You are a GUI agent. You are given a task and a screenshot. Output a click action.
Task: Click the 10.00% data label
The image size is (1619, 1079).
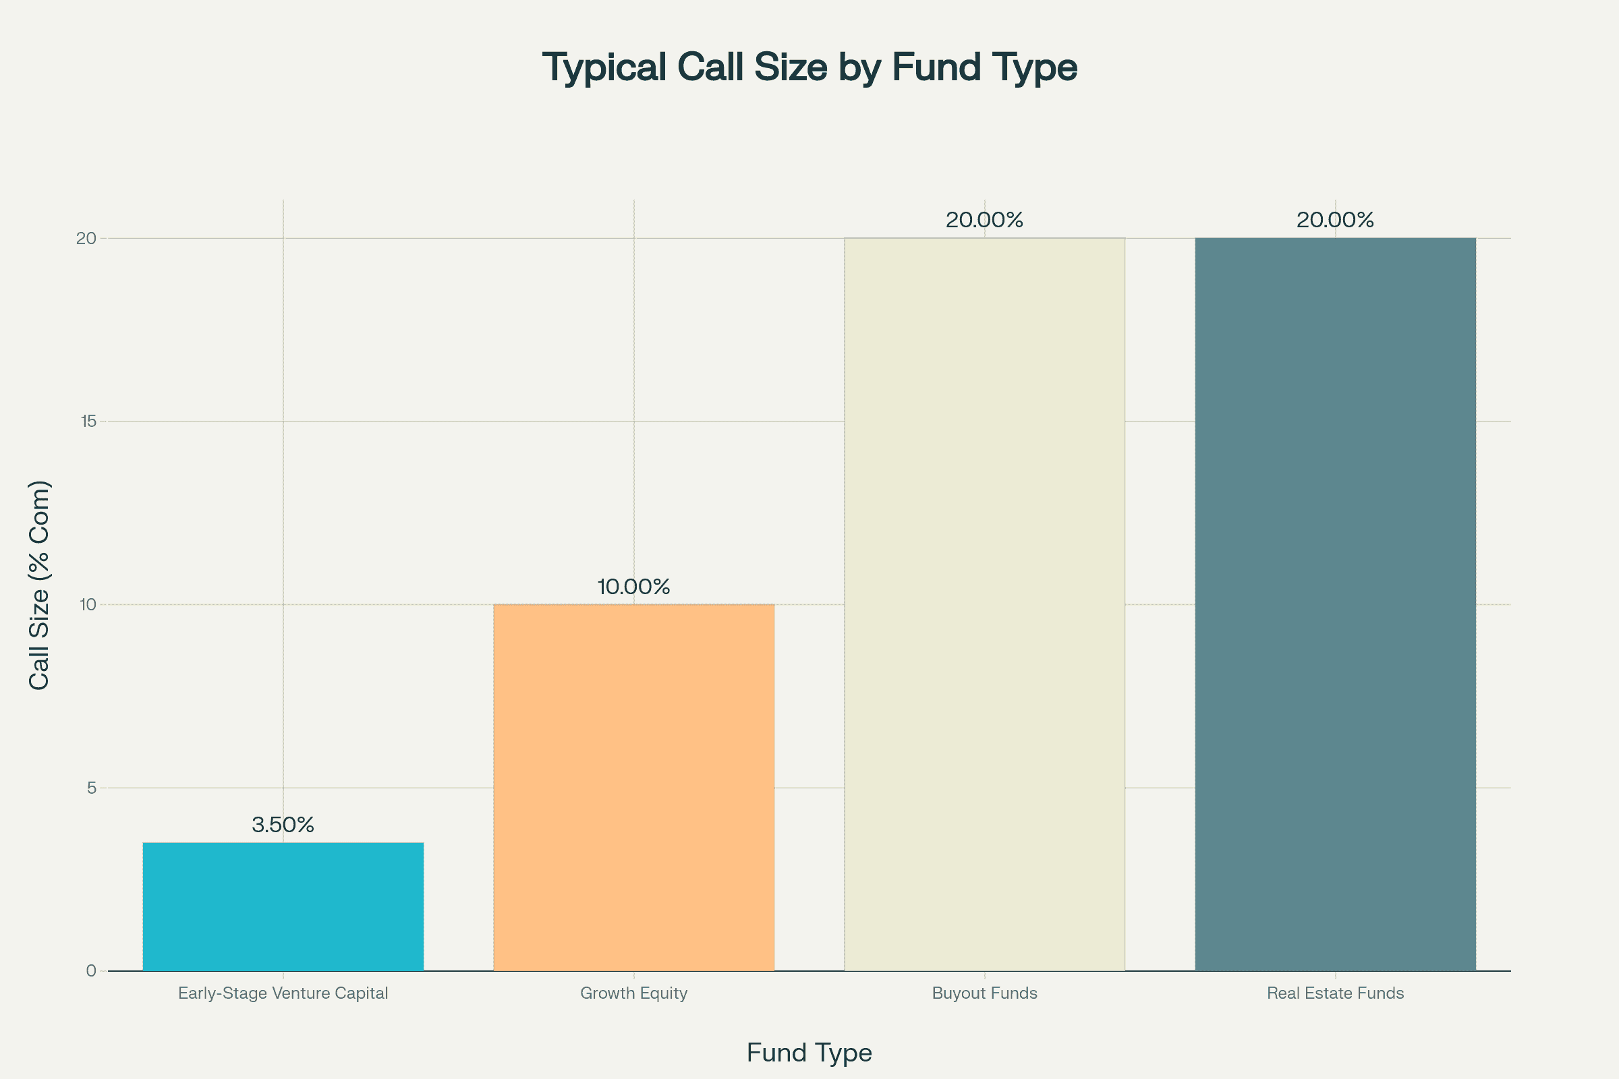coord(633,587)
